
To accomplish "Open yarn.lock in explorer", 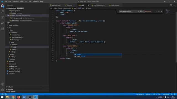I will click(12, 74).
